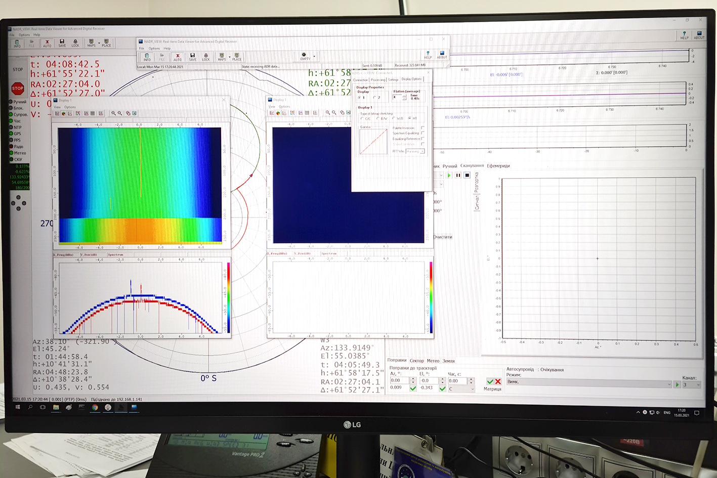Switch to Connection tab in ADRS dialog
This screenshot has width=717, height=478.
point(361,80)
